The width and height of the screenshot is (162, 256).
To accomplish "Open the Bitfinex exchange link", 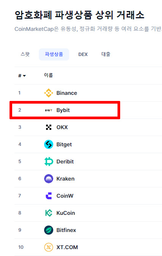I will [x=66, y=230].
